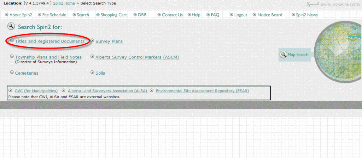This screenshot has width=362, height=158.
Task: Select Notice Board in navigation bar
Action: tap(270, 15)
